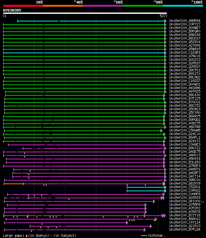Click the last hit UniRef100_B7FLD4

[x=185, y=230]
